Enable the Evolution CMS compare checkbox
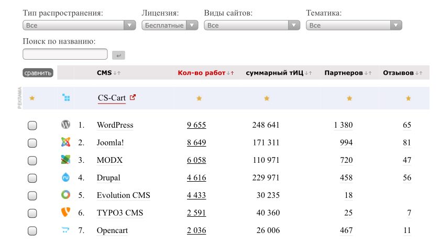 pyautogui.click(x=32, y=196)
